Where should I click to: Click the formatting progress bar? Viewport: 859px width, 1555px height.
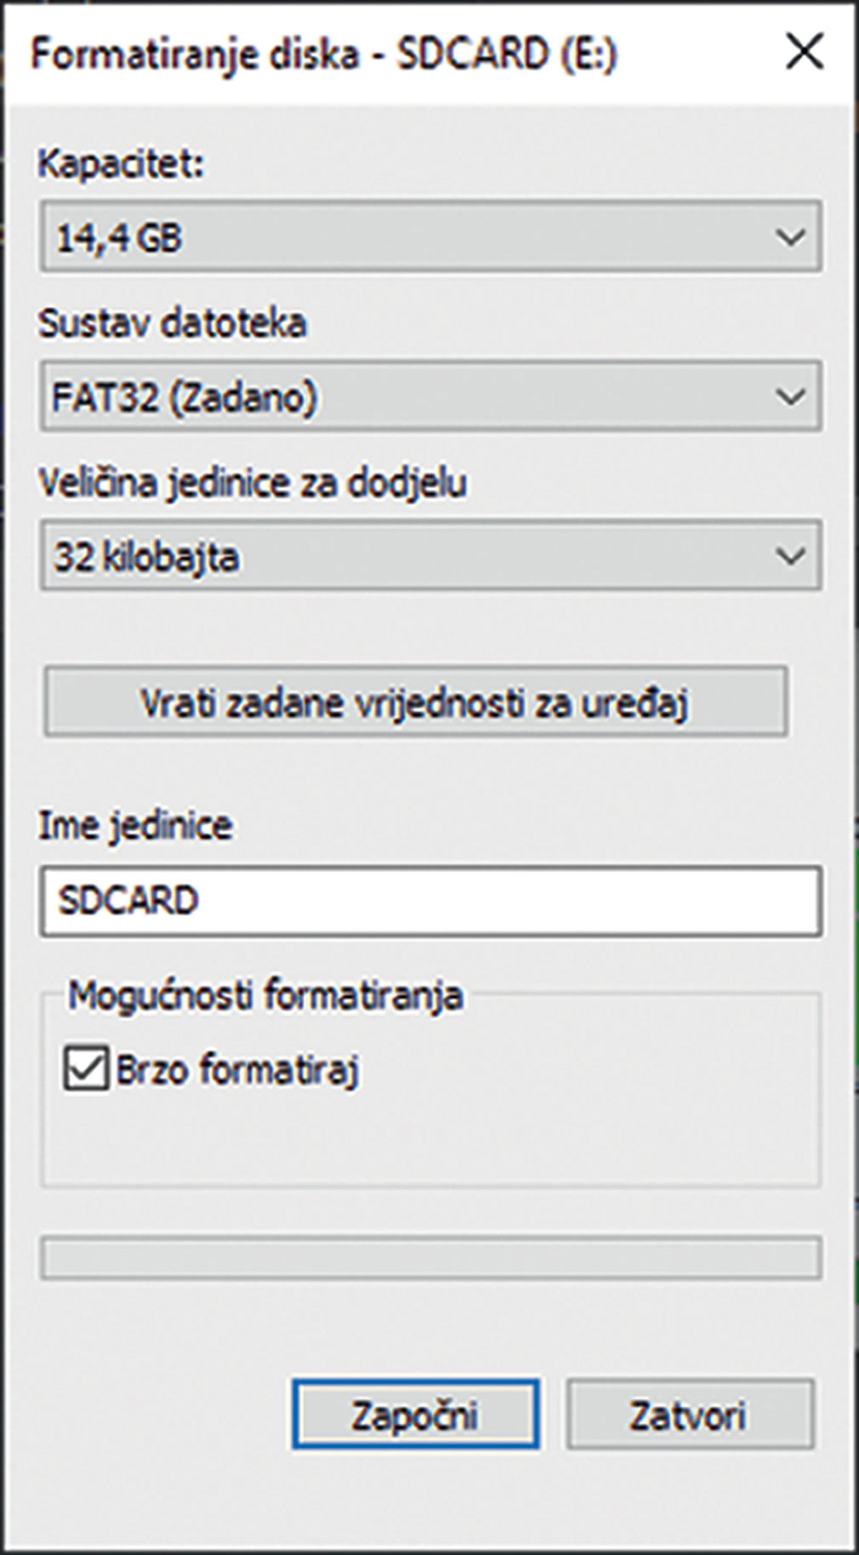click(x=429, y=1258)
